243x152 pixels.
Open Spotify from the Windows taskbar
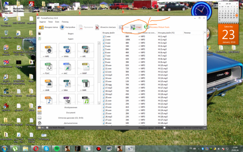click(x=57, y=148)
